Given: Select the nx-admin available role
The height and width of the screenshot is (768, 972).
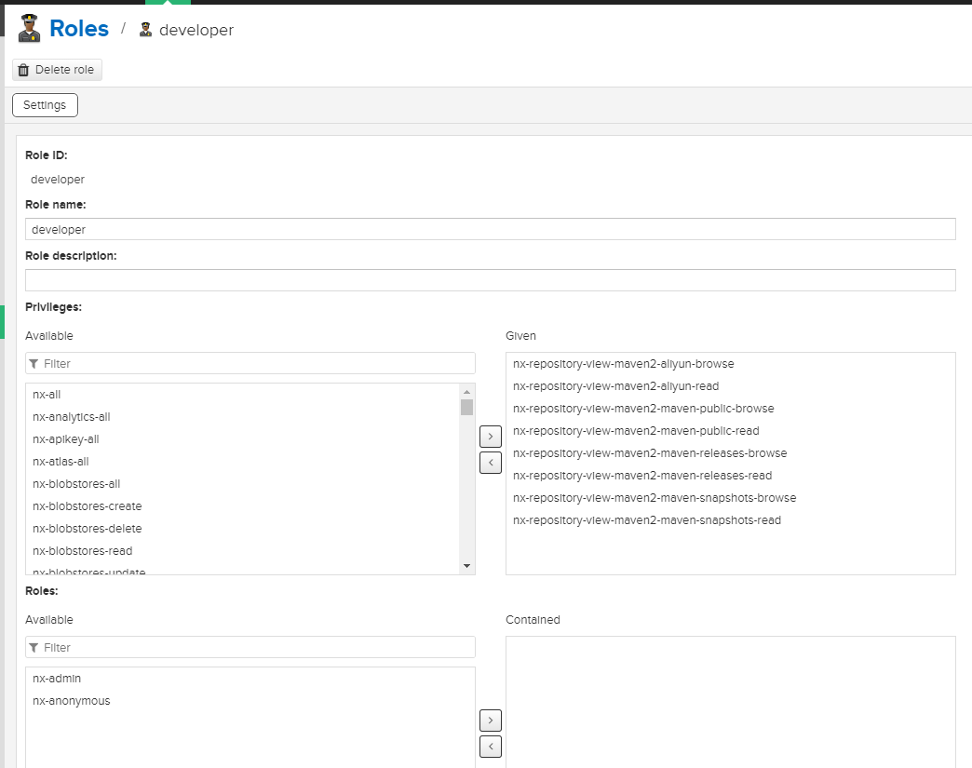Looking at the screenshot, I should pos(57,679).
